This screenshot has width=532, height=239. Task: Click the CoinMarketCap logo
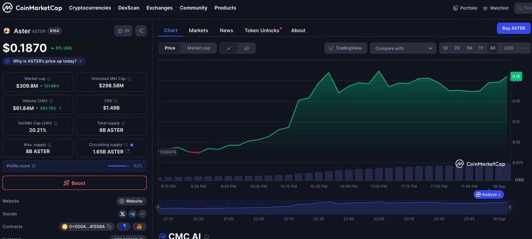pyautogui.click(x=32, y=8)
